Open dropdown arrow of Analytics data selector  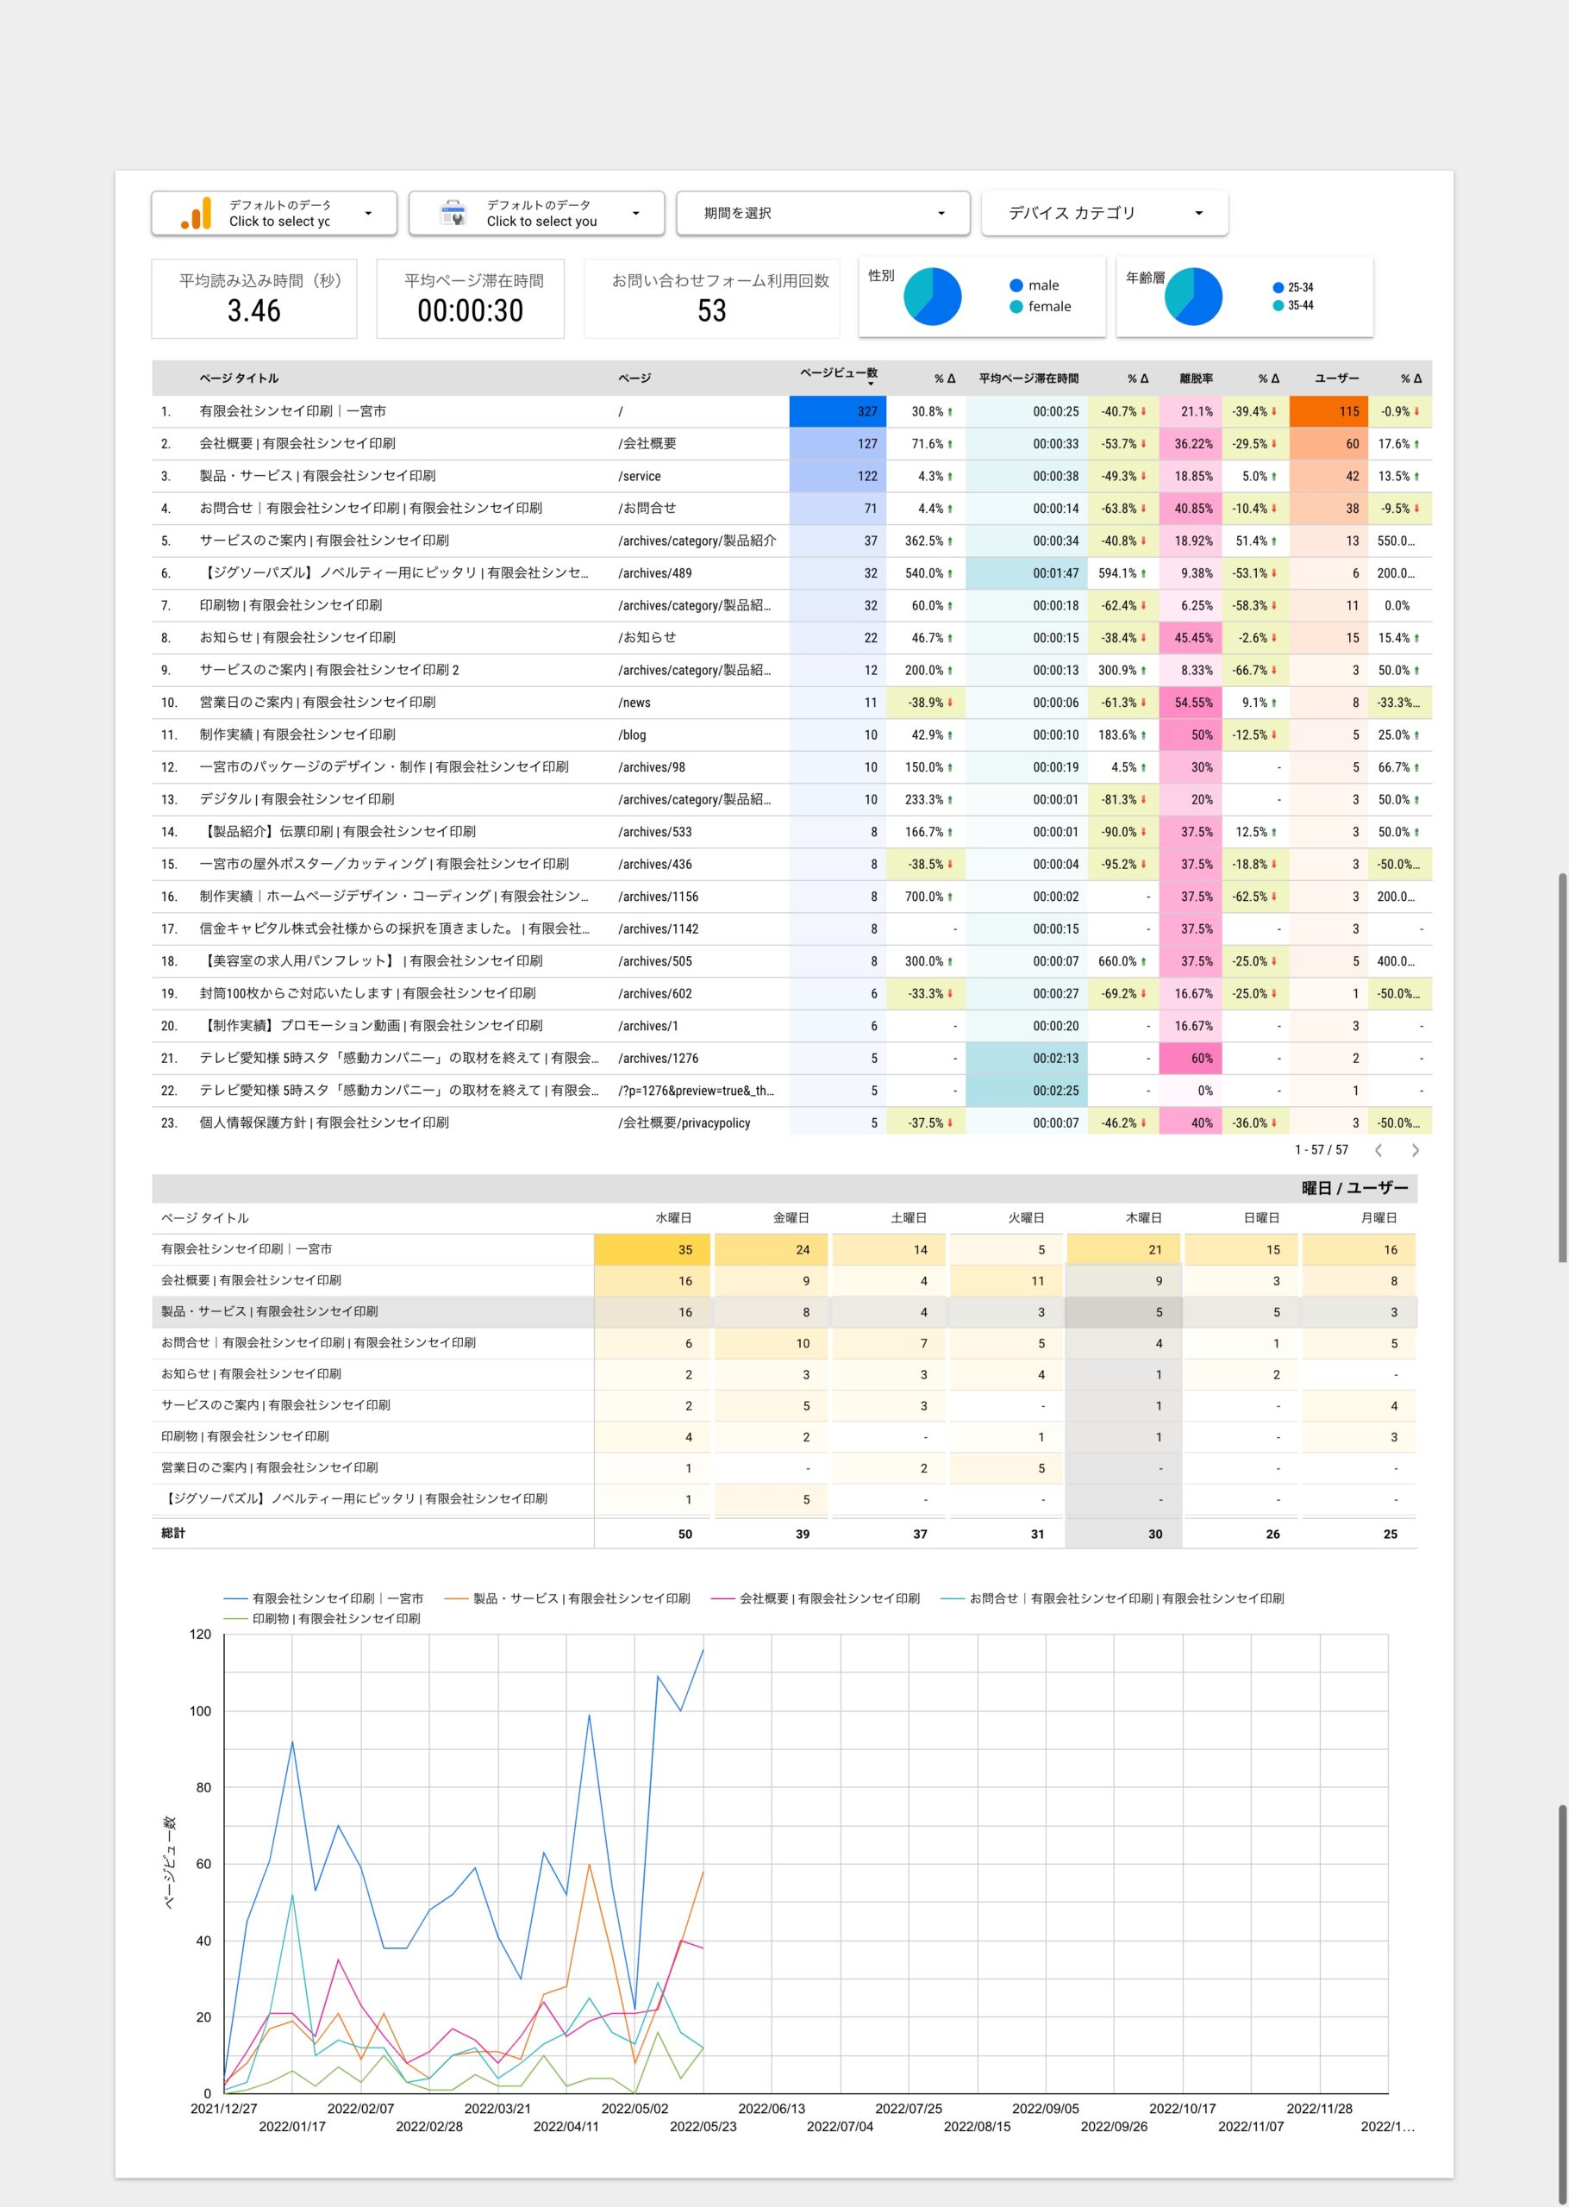pyautogui.click(x=368, y=214)
